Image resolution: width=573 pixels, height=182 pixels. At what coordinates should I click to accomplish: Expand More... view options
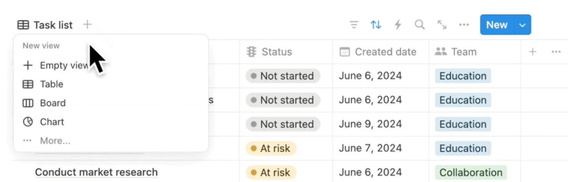click(55, 141)
